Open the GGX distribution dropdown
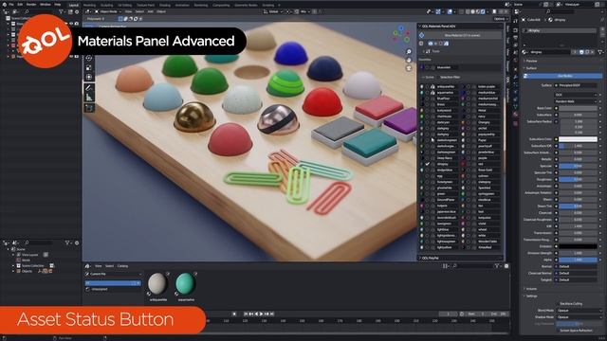 pyautogui.click(x=577, y=95)
